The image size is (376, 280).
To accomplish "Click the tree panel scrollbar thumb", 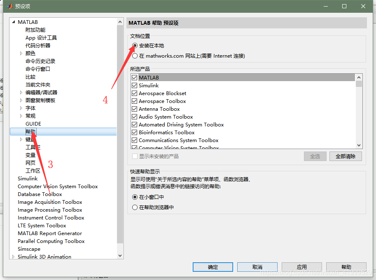I will pyautogui.click(x=120, y=134).
